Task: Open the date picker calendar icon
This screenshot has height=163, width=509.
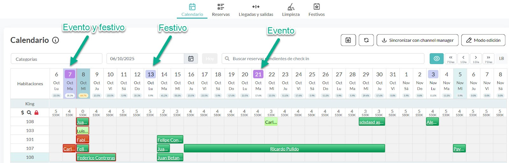Action: click(191, 59)
